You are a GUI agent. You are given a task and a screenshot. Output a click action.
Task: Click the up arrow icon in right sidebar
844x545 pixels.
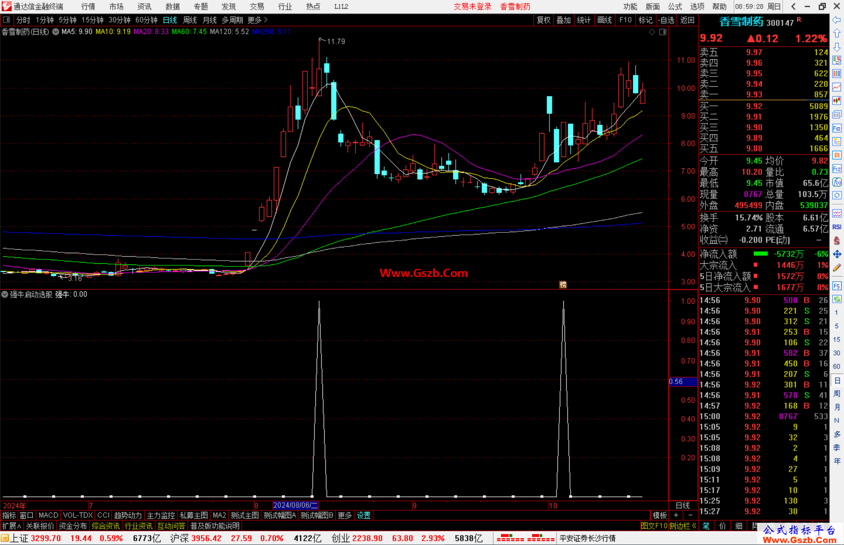click(836, 34)
